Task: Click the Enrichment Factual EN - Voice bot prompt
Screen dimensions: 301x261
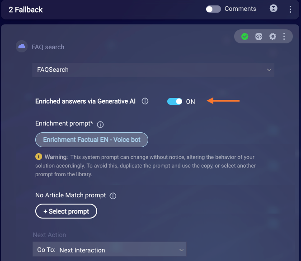Action: point(92,140)
